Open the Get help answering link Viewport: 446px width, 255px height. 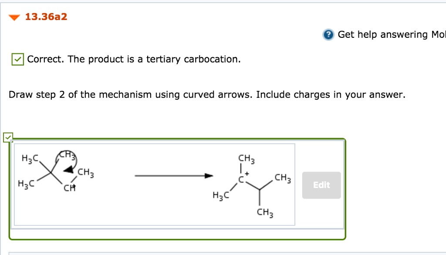point(383,34)
